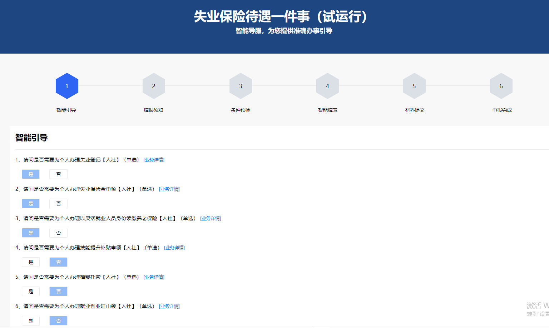The height and width of the screenshot is (328, 549).
Task: Open 业务详情 for the 失业保险金申领 question
Action: [169, 189]
